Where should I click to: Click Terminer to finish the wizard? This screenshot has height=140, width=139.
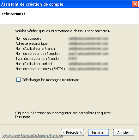tap(98, 132)
